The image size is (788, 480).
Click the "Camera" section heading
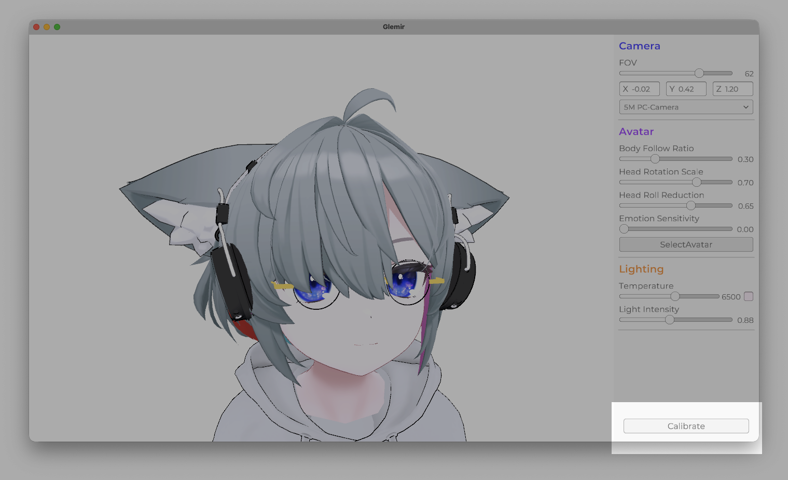640,46
